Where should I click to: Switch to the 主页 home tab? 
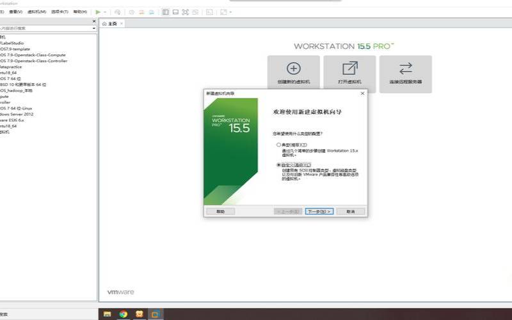point(110,24)
